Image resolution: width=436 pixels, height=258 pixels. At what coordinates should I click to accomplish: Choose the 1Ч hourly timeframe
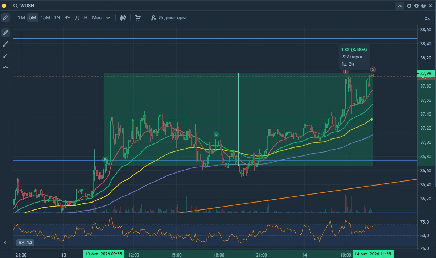point(57,17)
